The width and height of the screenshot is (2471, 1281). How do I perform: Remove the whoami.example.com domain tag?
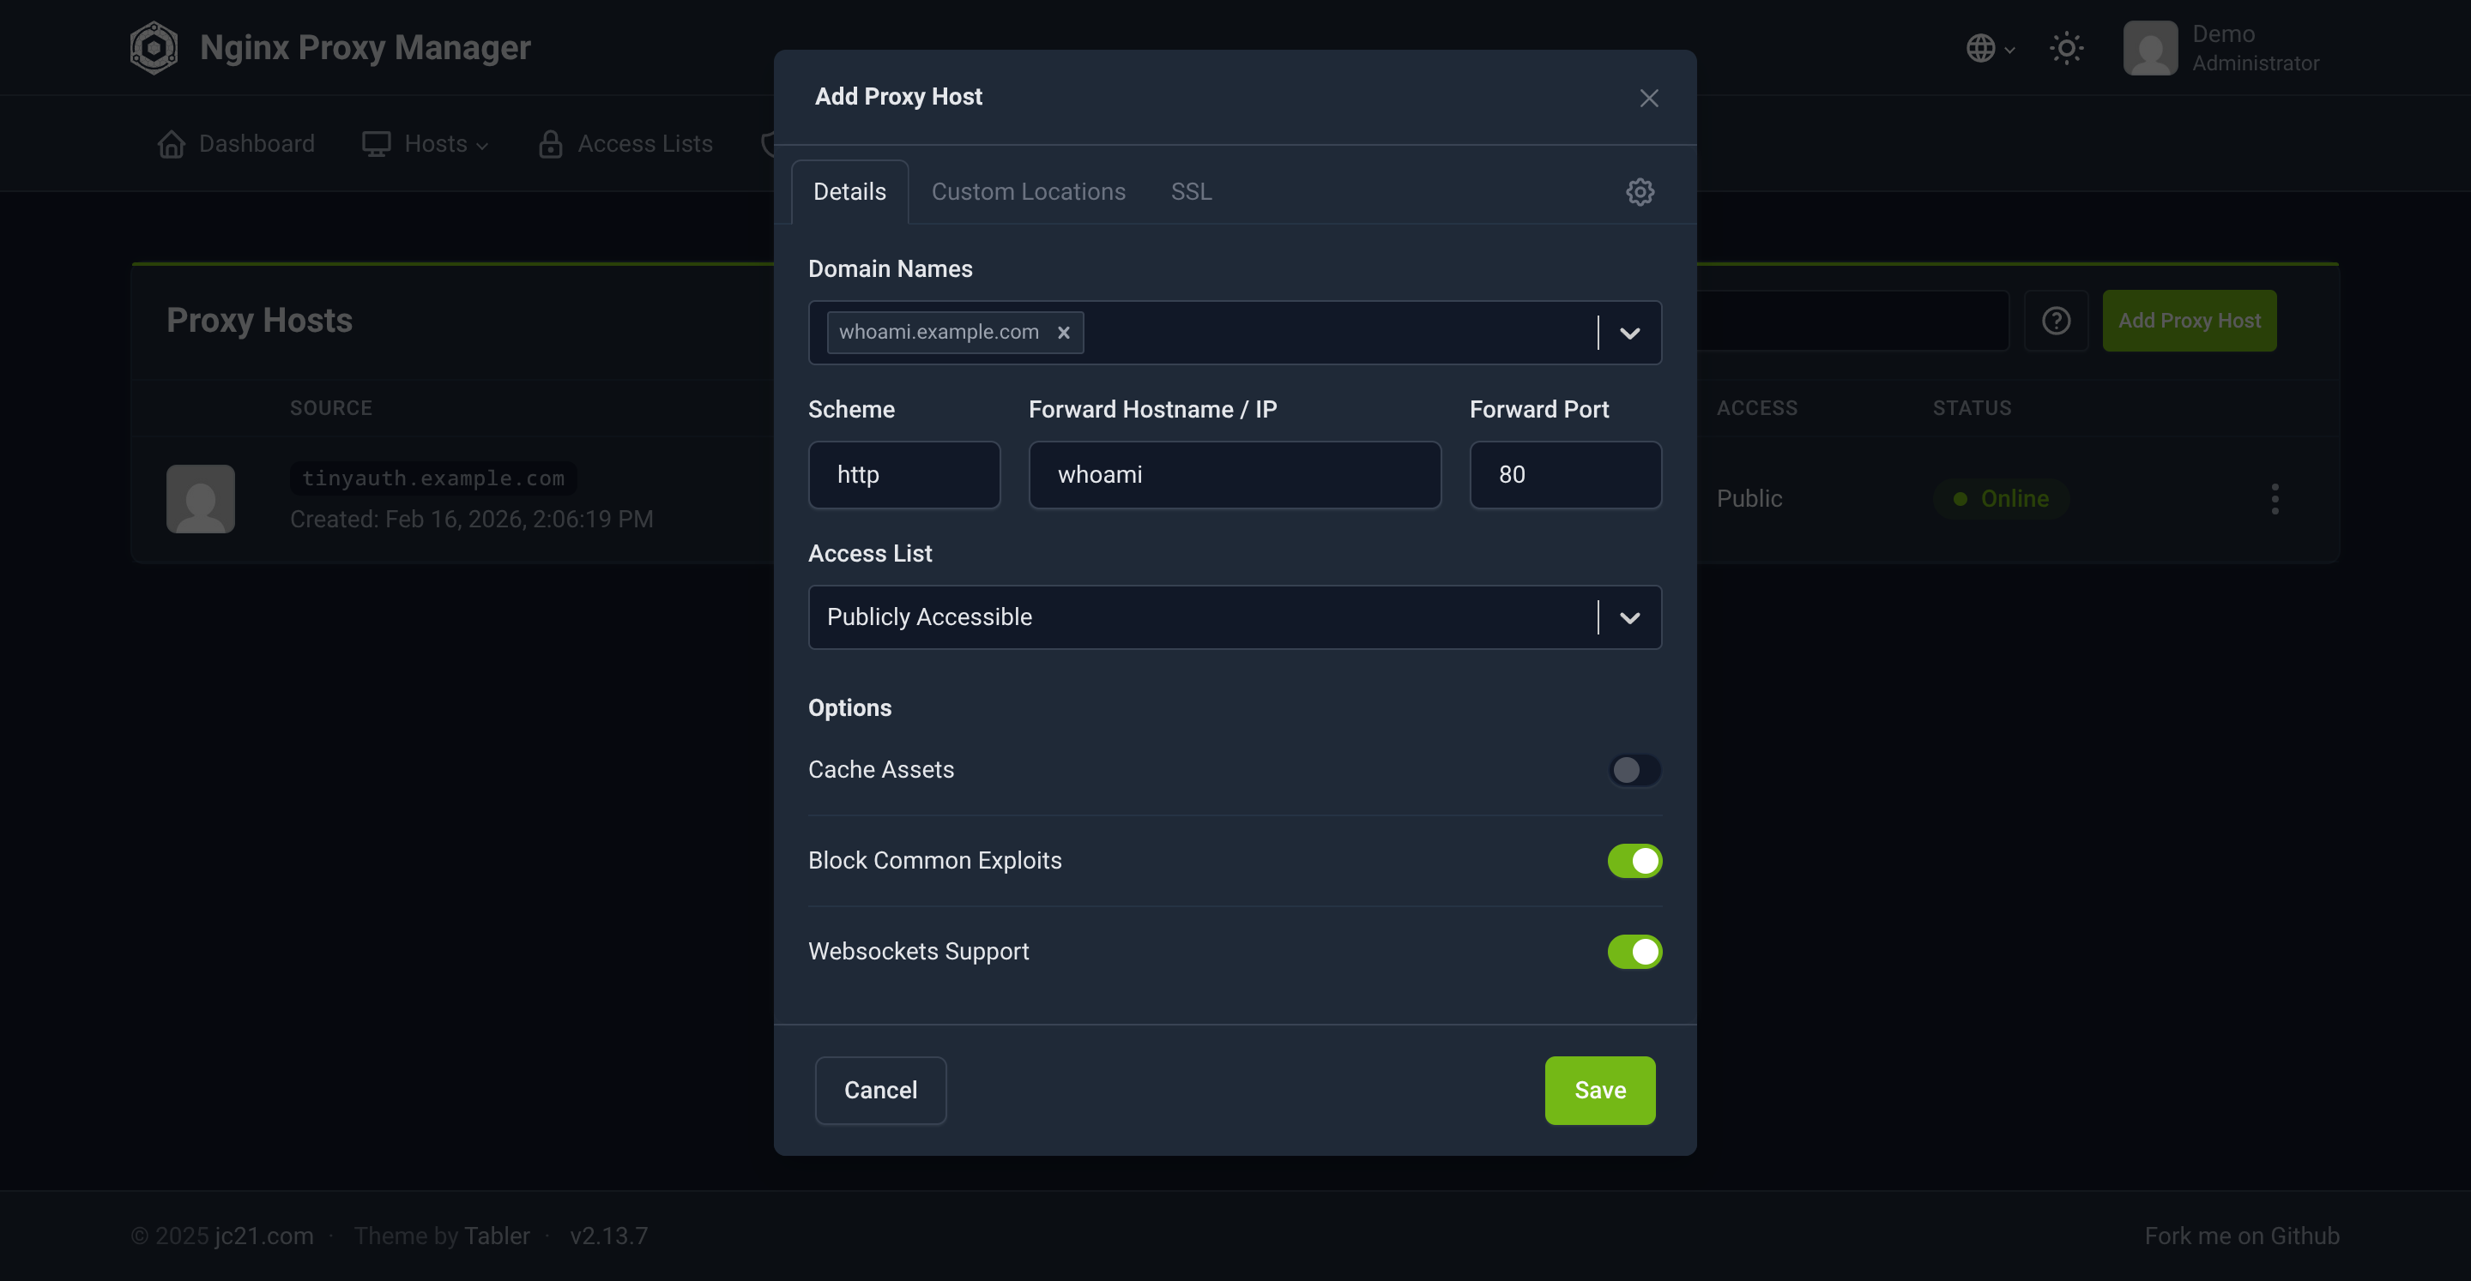1064,333
